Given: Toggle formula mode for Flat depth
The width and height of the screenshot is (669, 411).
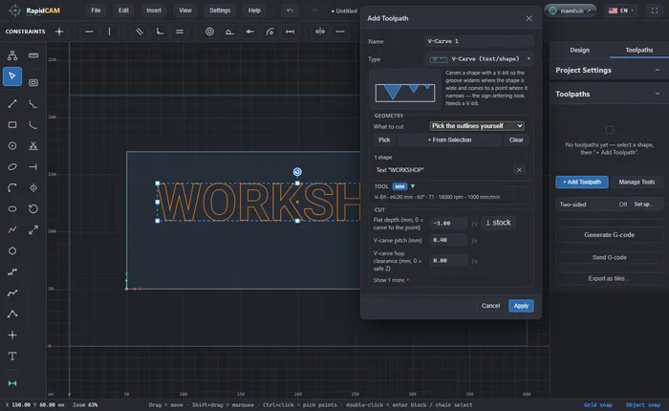Looking at the screenshot, I should click(x=474, y=224).
